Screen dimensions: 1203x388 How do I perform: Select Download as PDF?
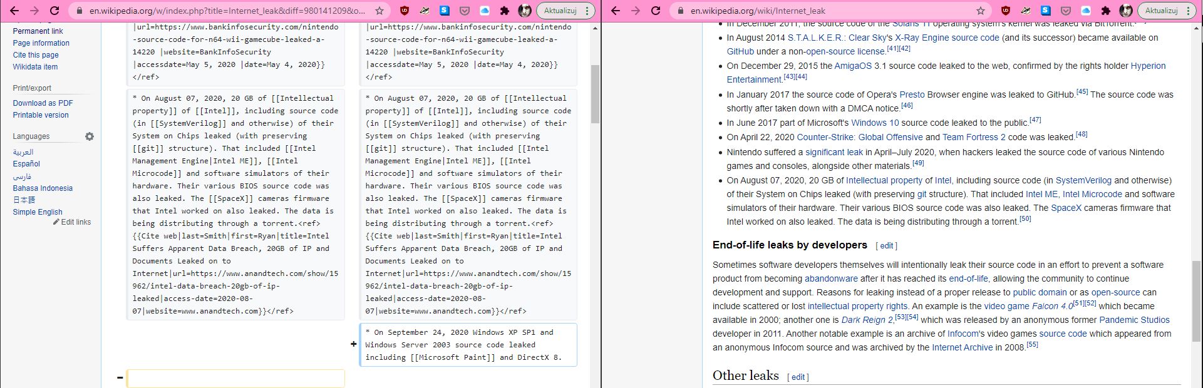pyautogui.click(x=43, y=103)
